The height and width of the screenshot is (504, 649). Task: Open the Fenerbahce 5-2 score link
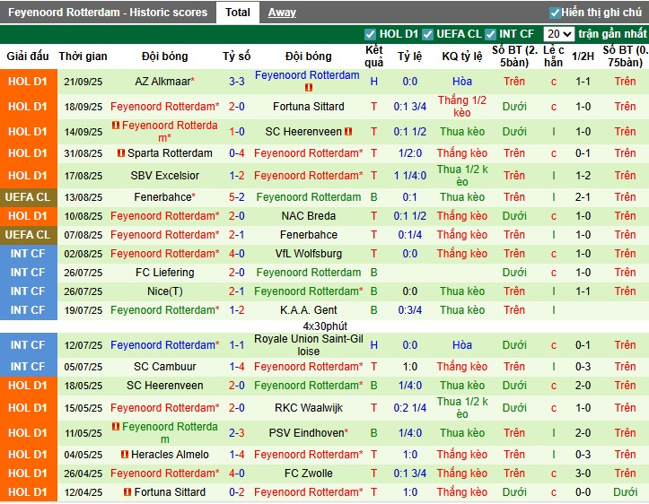coord(237,197)
